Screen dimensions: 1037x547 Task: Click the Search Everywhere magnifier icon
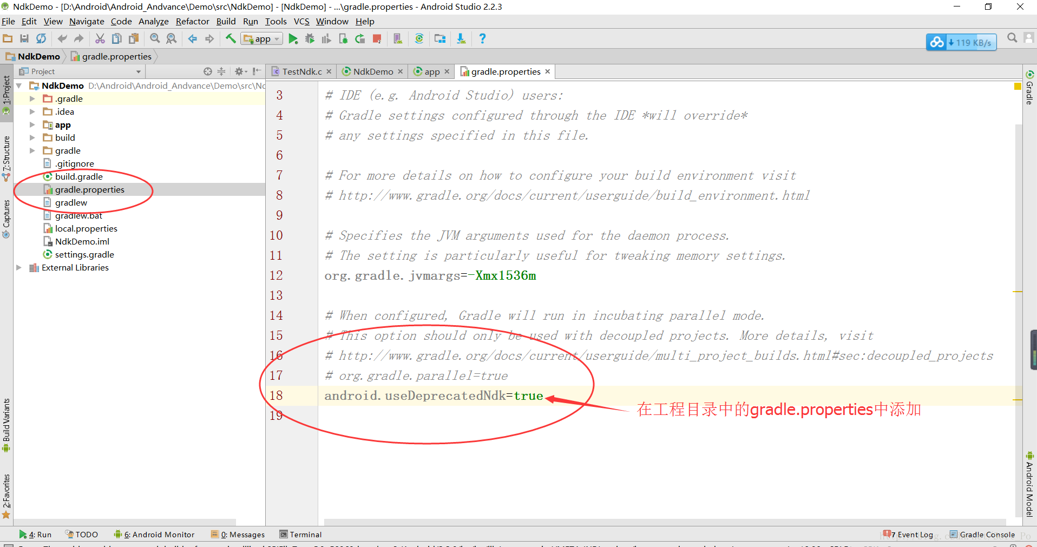pyautogui.click(x=1012, y=38)
